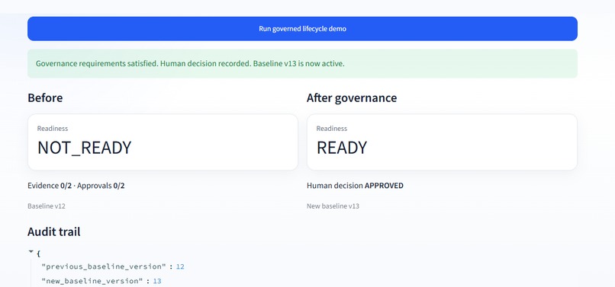Click the value 12 in audit trail
This screenshot has height=287, width=615.
180,266
